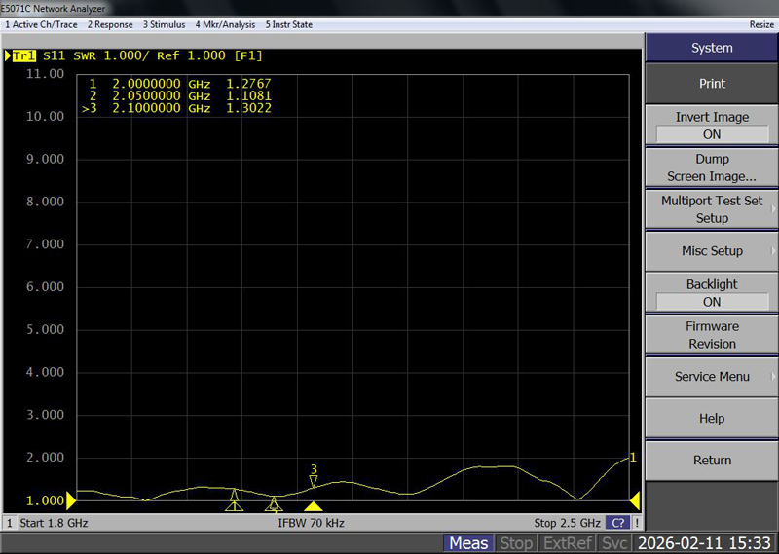Open the Misc Setup submenu
Screen dimensions: 779x554
(712, 251)
